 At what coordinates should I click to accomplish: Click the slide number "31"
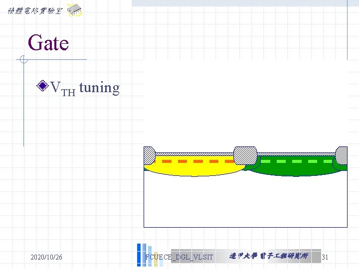click(x=325, y=257)
